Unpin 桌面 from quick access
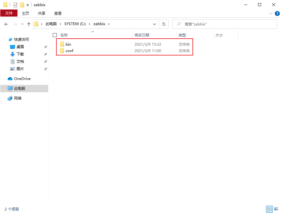Image resolution: width=281 pixels, height=213 pixels. tap(45, 47)
